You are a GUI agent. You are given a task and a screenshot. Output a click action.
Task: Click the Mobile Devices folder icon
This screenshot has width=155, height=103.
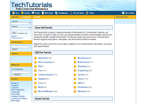point(75,62)
